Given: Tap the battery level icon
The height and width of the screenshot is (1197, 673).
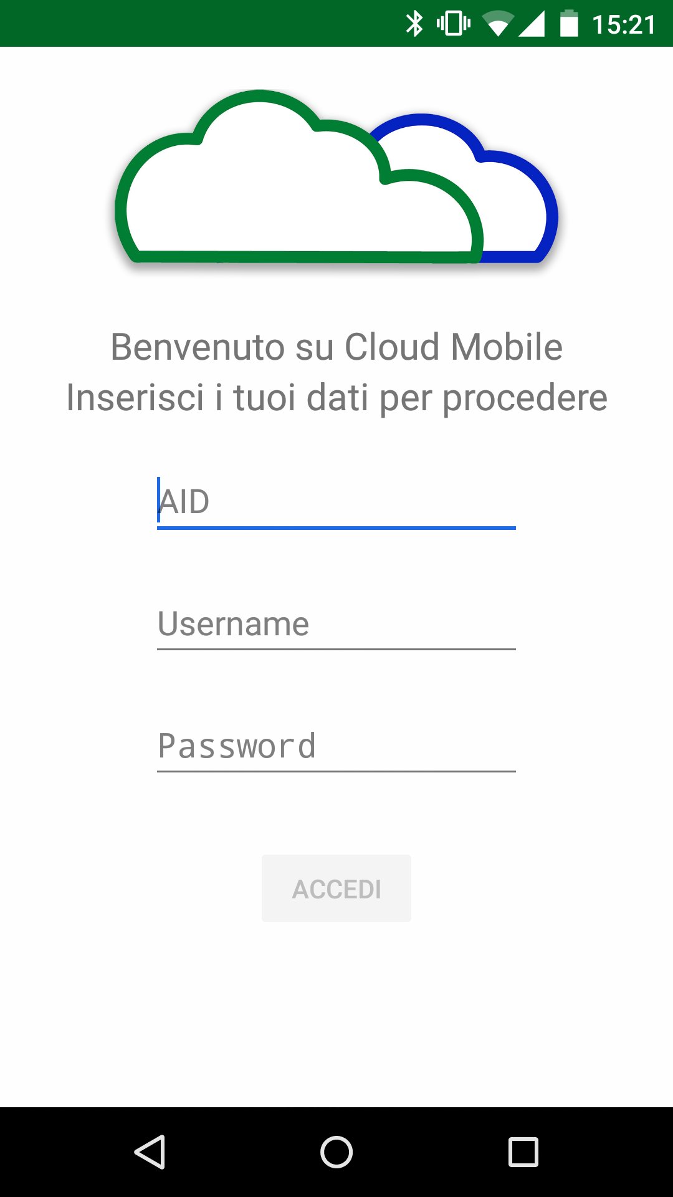Looking at the screenshot, I should click(x=569, y=24).
